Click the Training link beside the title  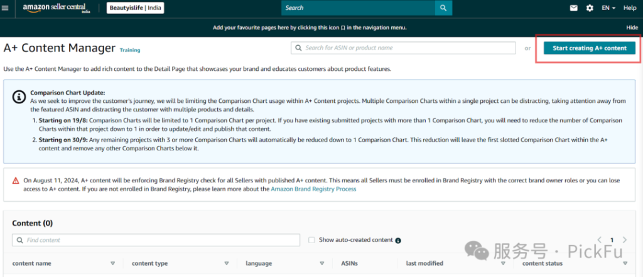pyautogui.click(x=130, y=50)
